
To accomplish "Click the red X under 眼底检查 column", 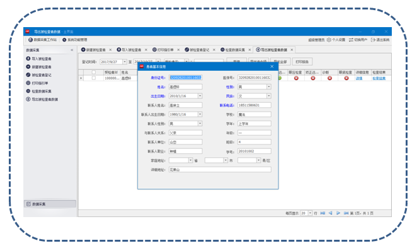I will point(346,78).
